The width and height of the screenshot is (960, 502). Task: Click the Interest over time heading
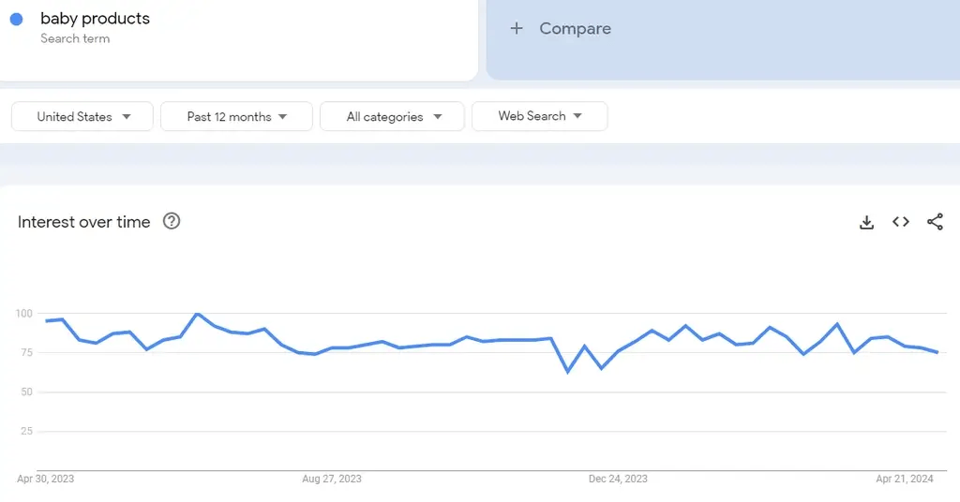(83, 222)
